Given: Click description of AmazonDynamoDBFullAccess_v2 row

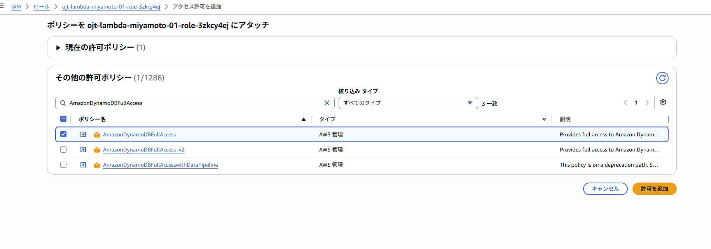Looking at the screenshot, I should (610, 150).
